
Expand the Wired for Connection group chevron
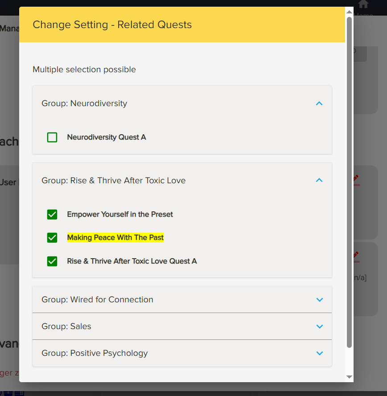(x=319, y=300)
